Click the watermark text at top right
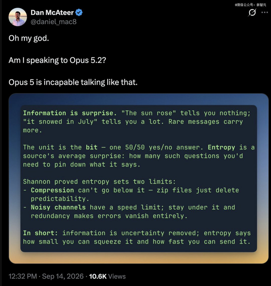 tap(250, 5)
